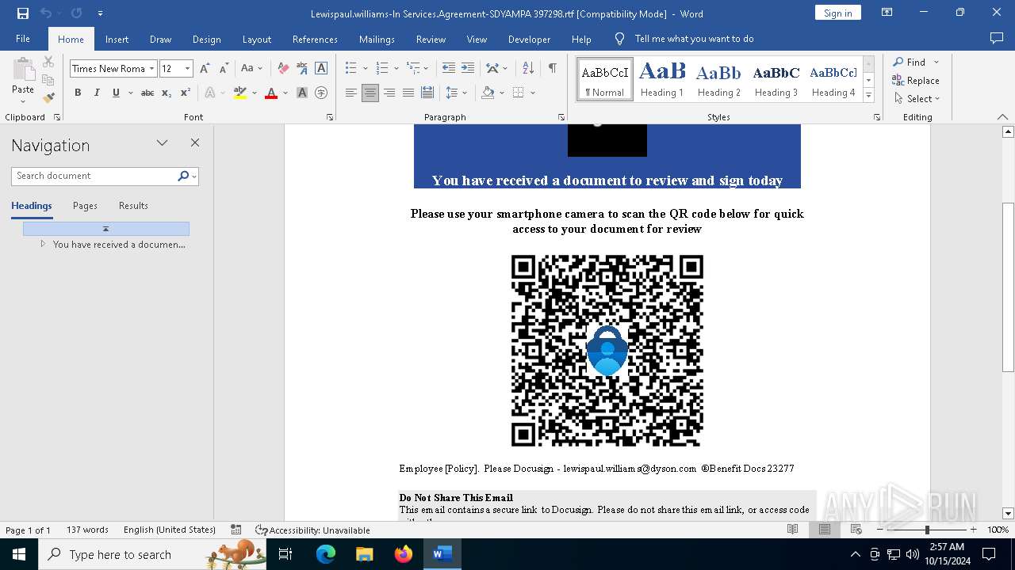Toggle character shading button
1015x570 pixels.
[302, 93]
